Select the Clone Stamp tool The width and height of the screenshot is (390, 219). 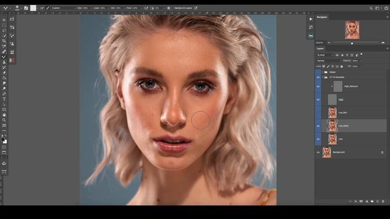pyautogui.click(x=4, y=62)
